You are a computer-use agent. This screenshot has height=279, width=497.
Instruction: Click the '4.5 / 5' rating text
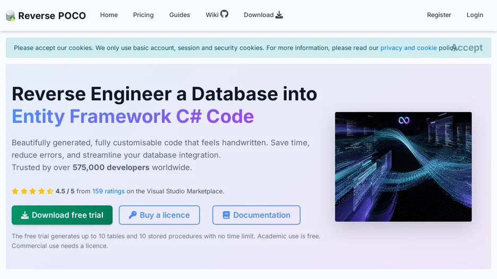(65, 191)
